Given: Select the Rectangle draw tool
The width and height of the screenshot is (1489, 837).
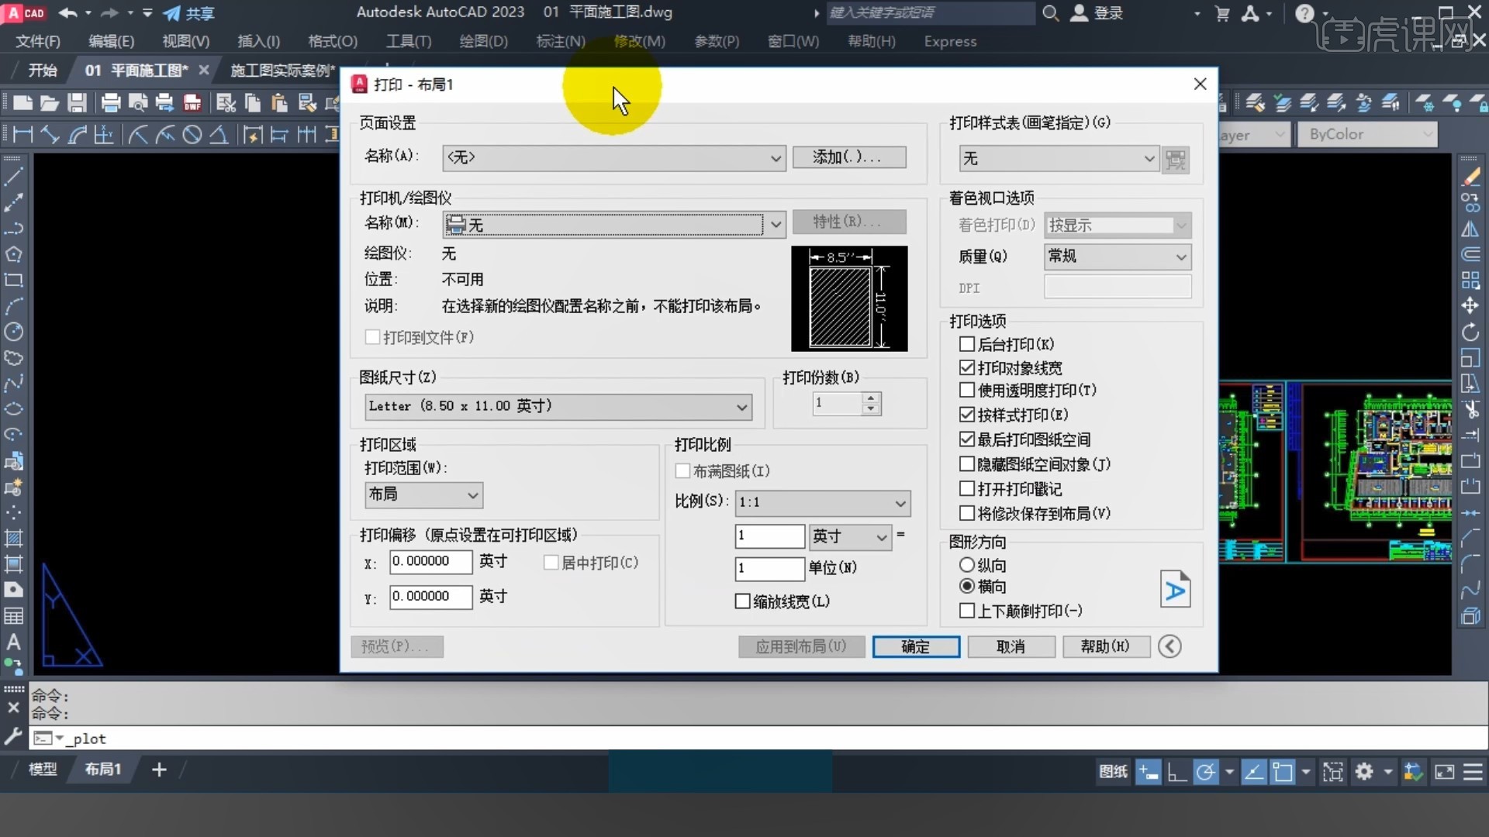Looking at the screenshot, I should tap(14, 280).
